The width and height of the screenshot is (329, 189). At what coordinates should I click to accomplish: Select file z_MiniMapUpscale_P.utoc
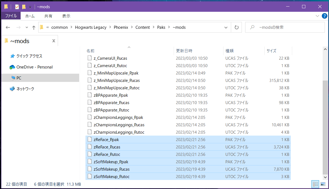[188, 88]
